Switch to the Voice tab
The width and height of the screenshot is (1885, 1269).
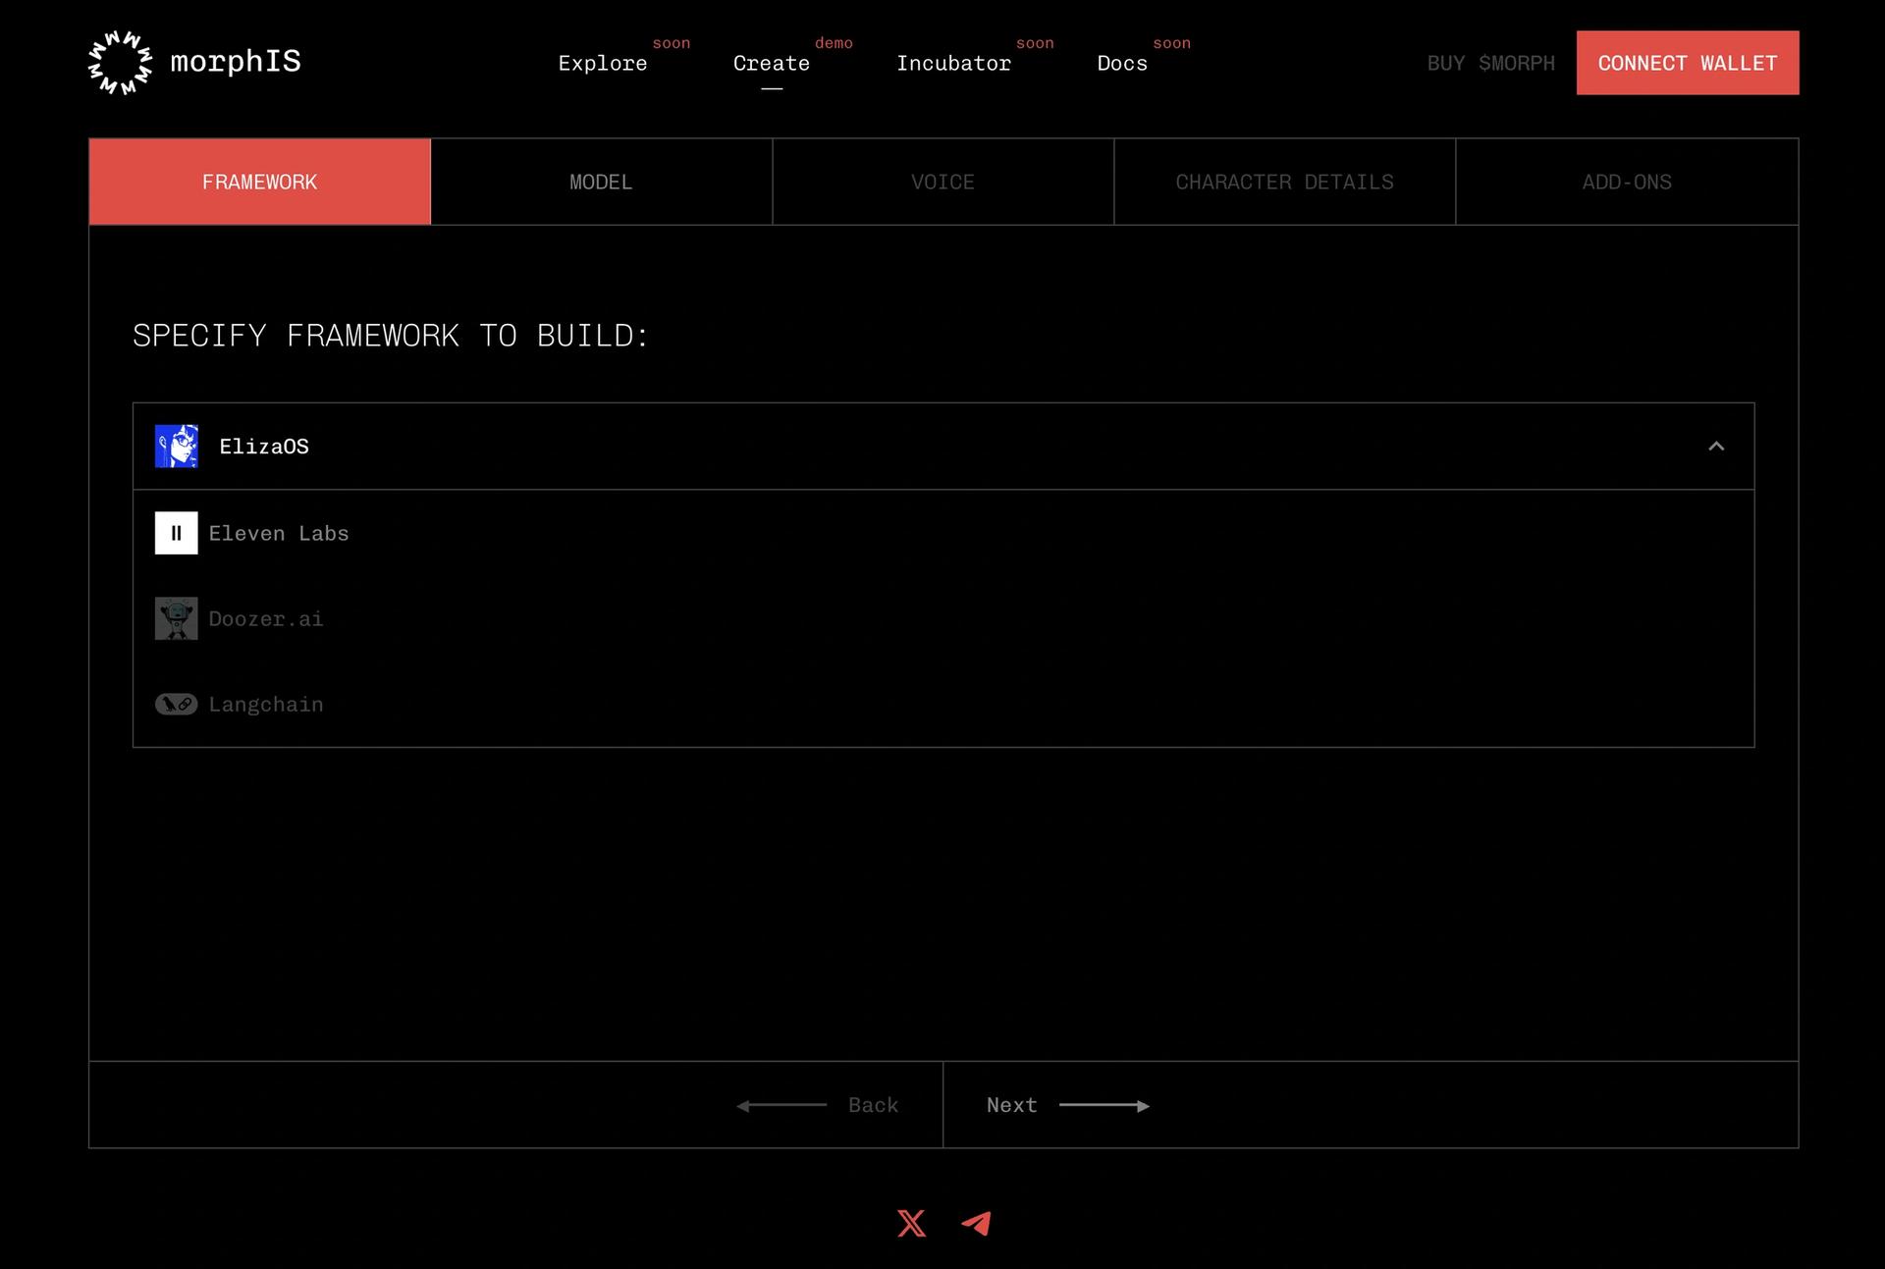943,182
